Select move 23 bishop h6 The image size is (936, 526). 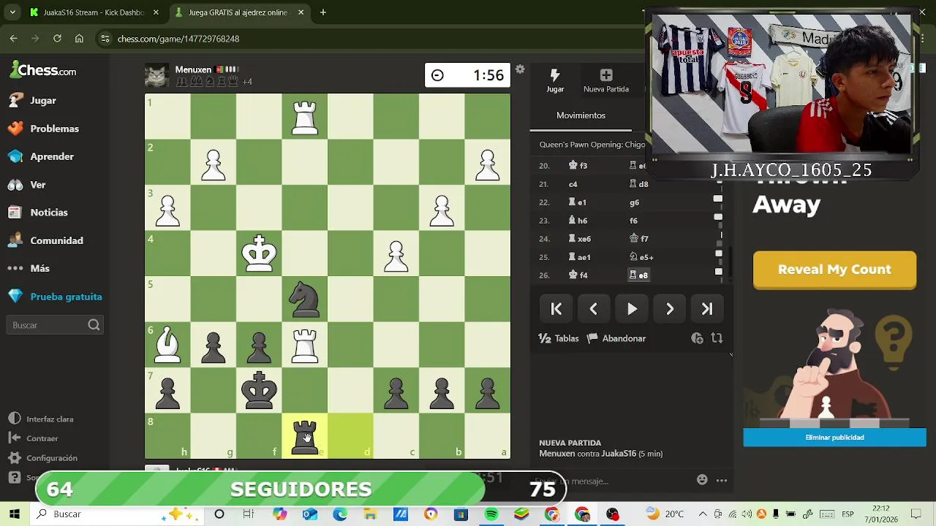[578, 221]
